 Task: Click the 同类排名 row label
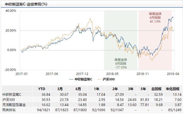[9, 110]
